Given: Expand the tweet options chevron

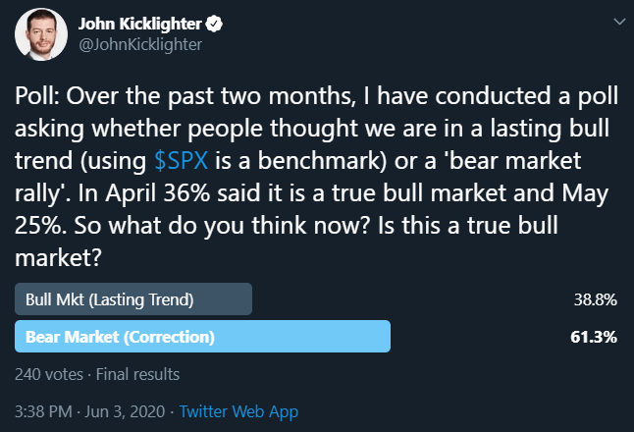Looking at the screenshot, I should [619, 22].
